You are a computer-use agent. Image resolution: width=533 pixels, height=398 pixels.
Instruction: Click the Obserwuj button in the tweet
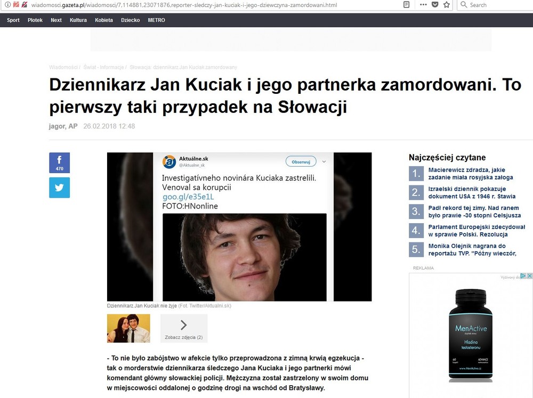(301, 161)
